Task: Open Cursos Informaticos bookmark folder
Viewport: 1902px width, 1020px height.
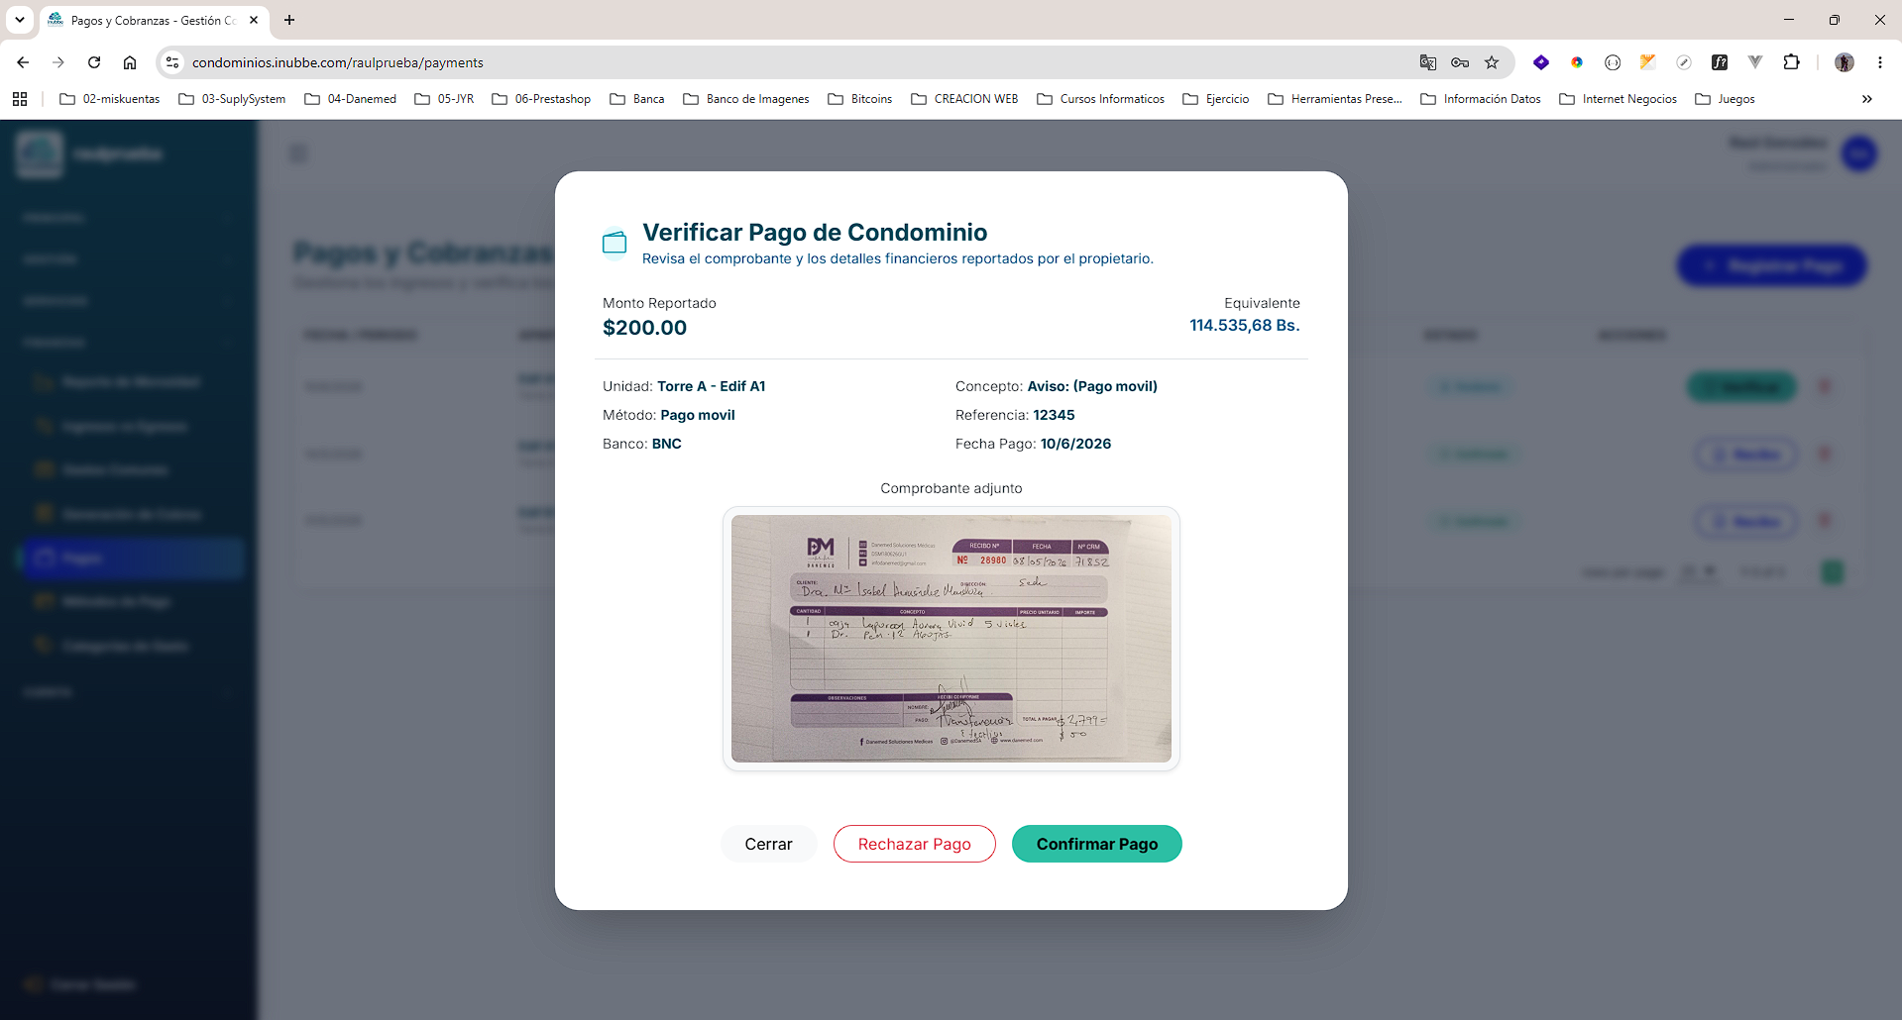Action: coord(1100,99)
